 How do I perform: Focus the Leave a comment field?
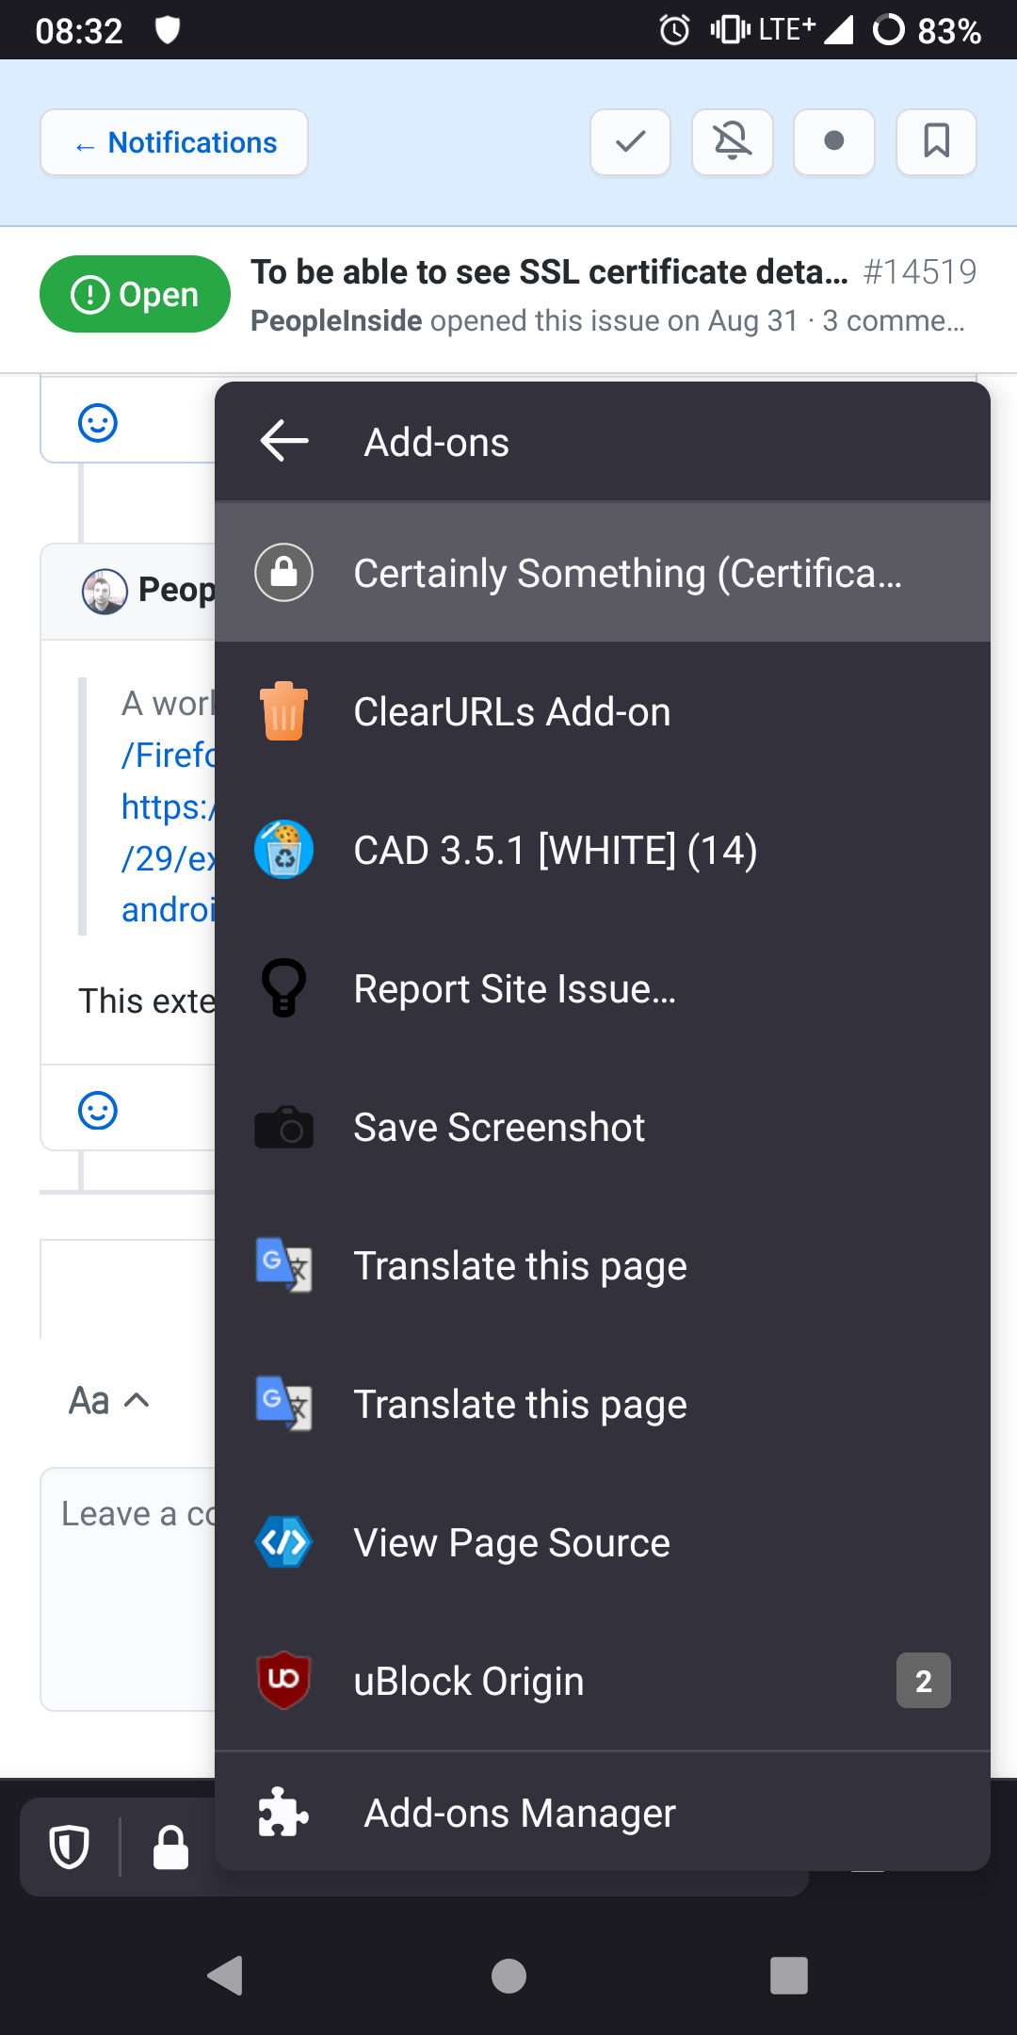click(128, 1588)
